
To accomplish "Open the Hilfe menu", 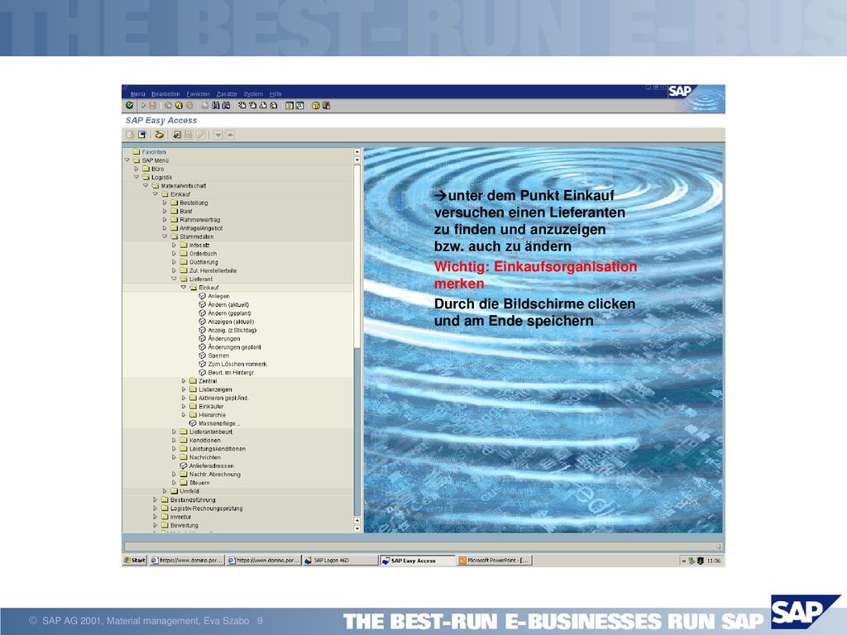I will (275, 94).
